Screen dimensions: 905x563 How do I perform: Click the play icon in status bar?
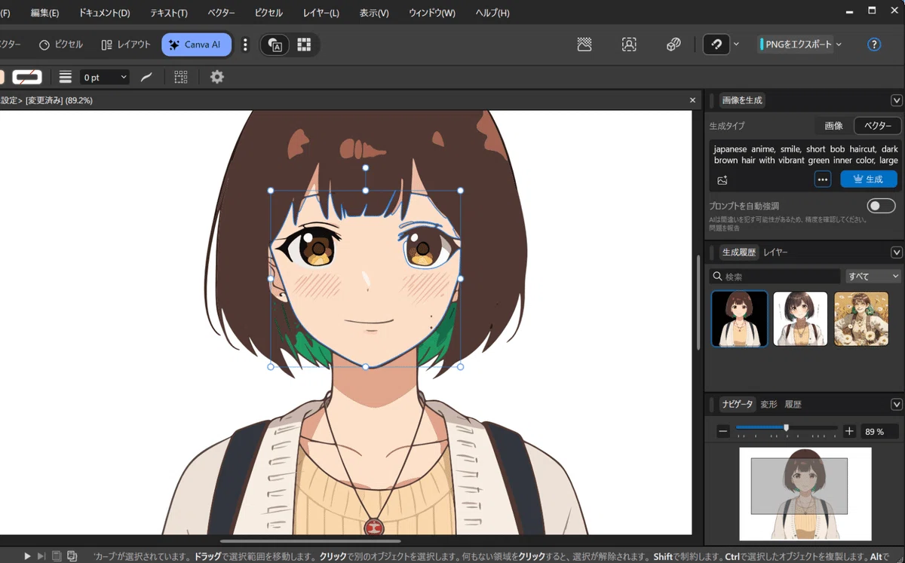[27, 556]
